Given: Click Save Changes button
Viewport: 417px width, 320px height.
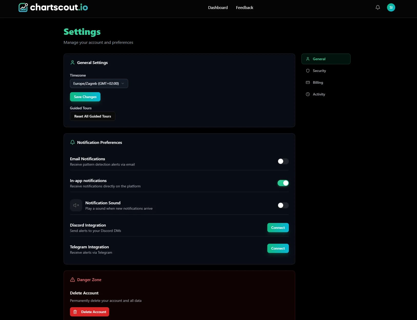Looking at the screenshot, I should click(85, 97).
